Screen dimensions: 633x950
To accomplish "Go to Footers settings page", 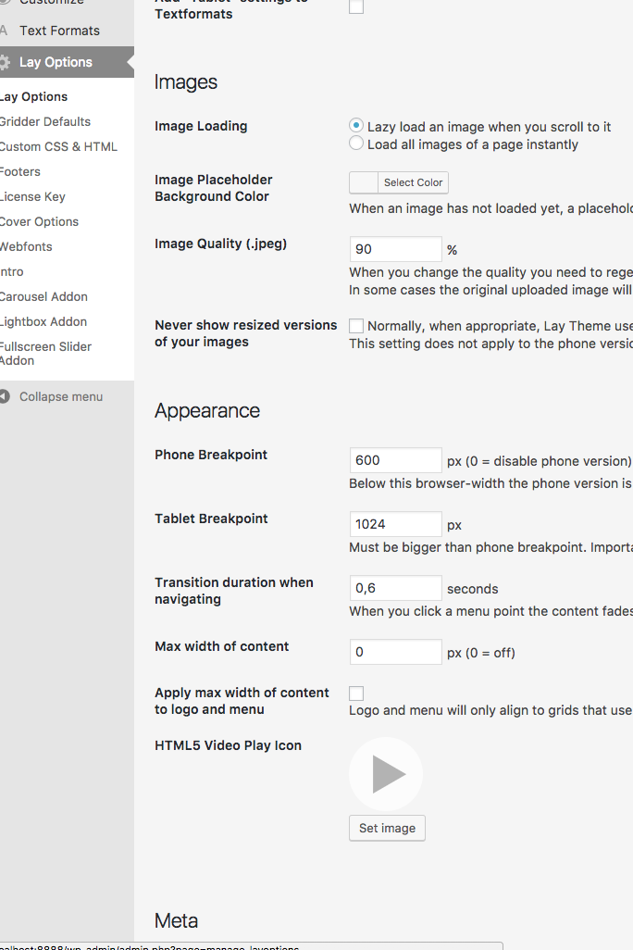I will coord(19,171).
